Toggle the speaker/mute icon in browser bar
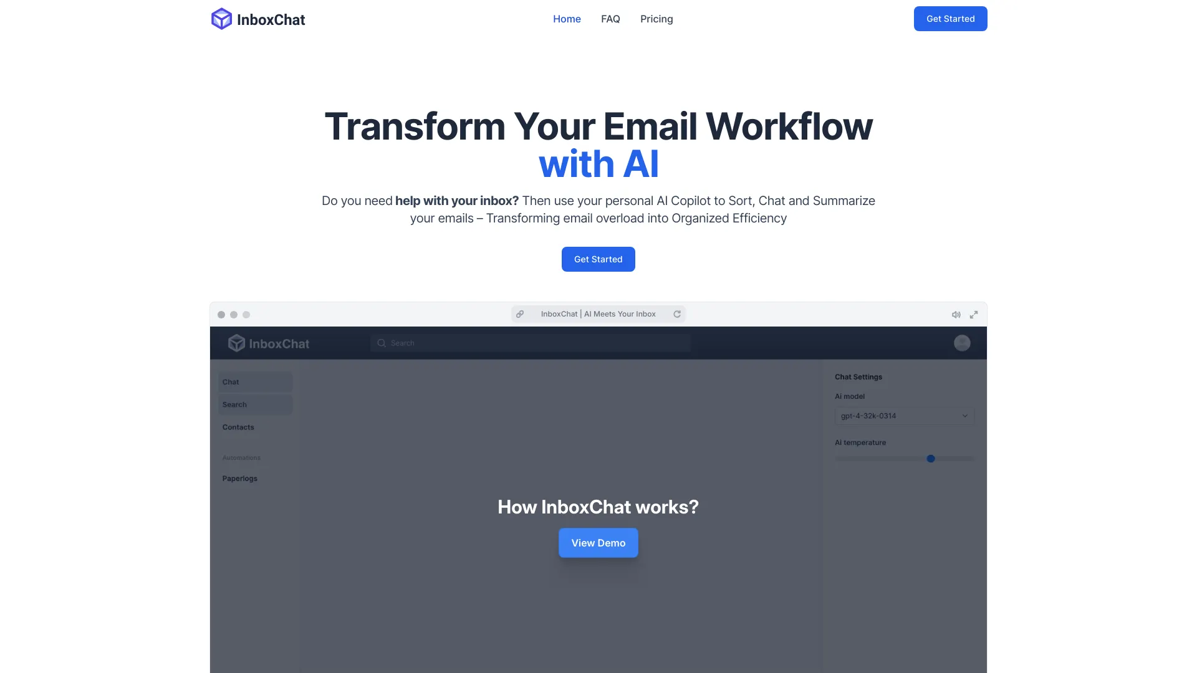 956,314
